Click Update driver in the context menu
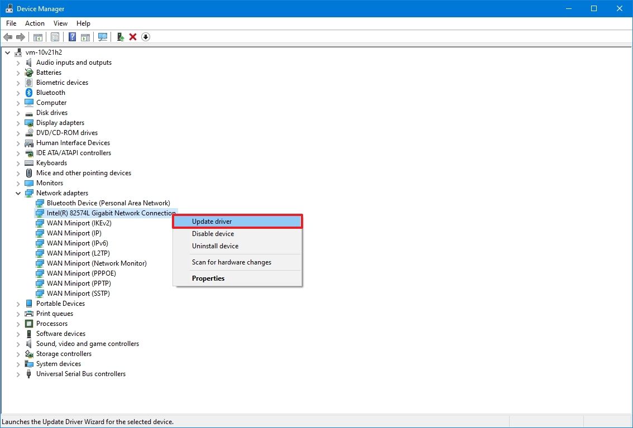633x428 pixels. point(212,221)
